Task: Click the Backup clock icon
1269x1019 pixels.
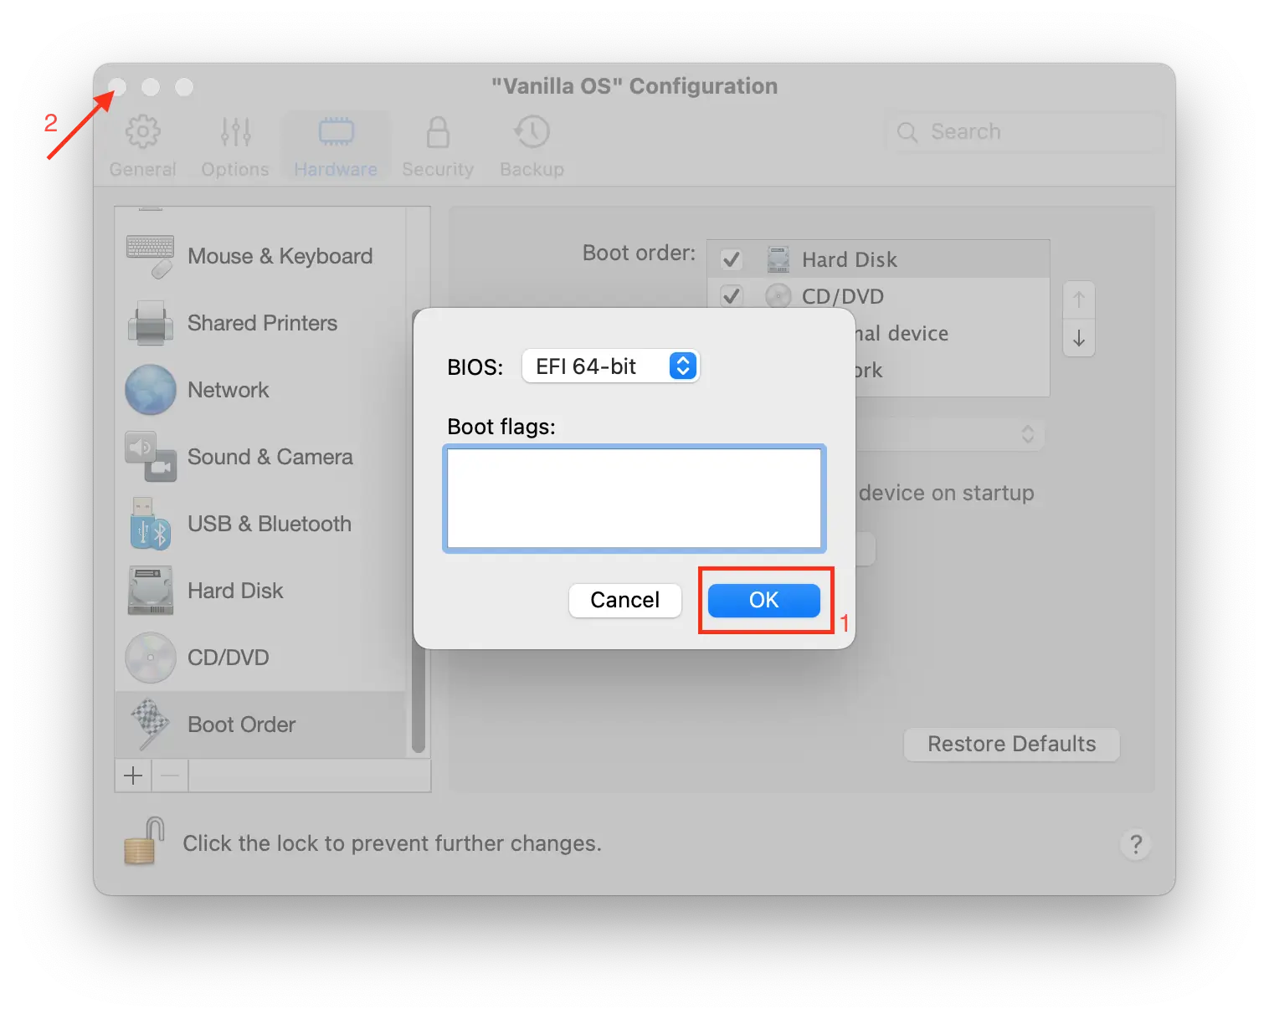Action: tap(532, 131)
